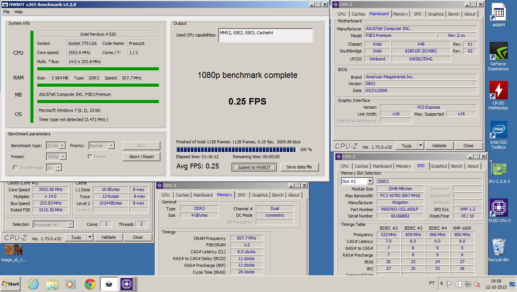Image resolution: width=517 pixels, height=292 pixels.
Task: Click Close button in CPU-Z Mainboard window
Action: click(468, 146)
